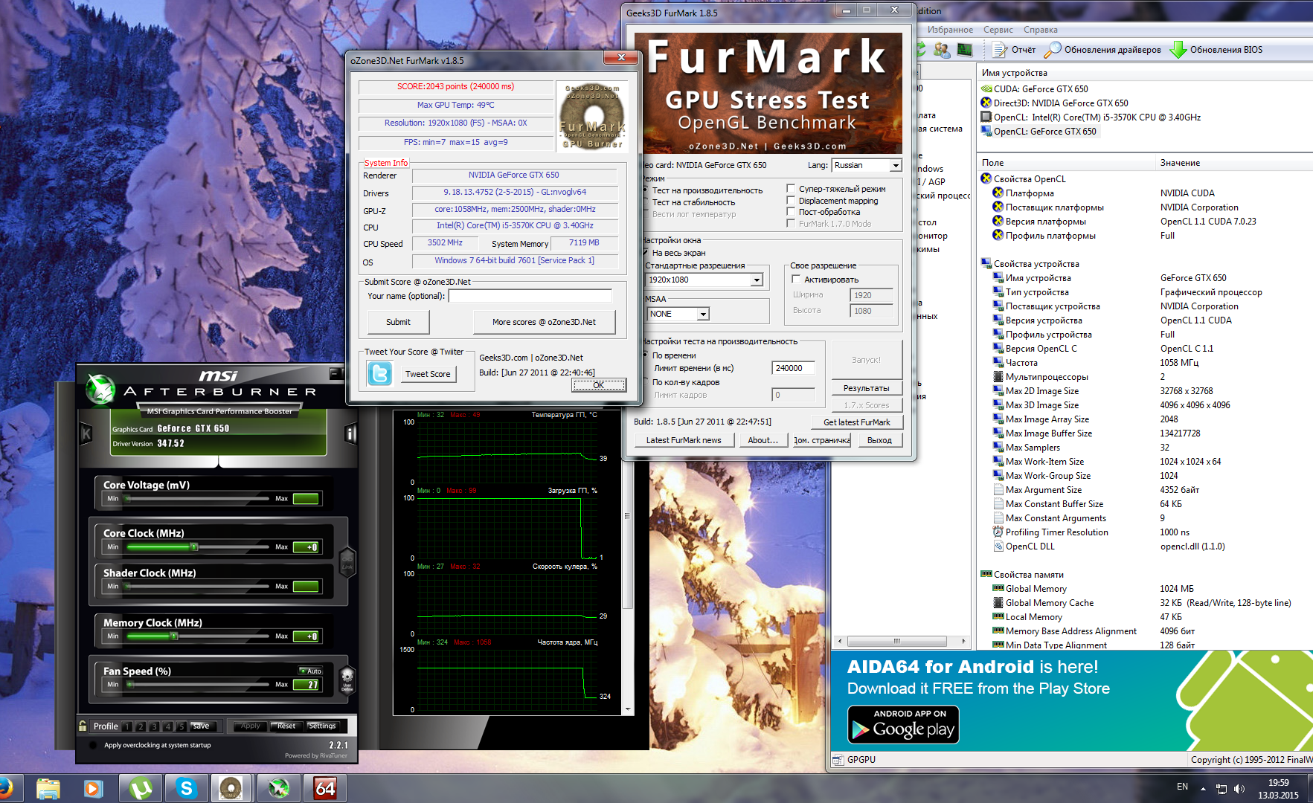The image size is (1313, 803).
Task: Open the Lang Russian dropdown
Action: tap(896, 165)
